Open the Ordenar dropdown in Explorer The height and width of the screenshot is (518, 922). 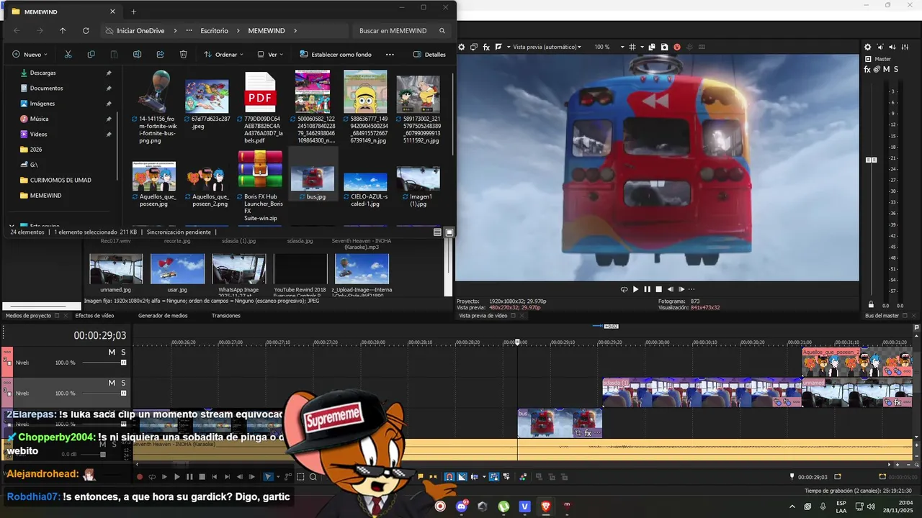coord(223,55)
